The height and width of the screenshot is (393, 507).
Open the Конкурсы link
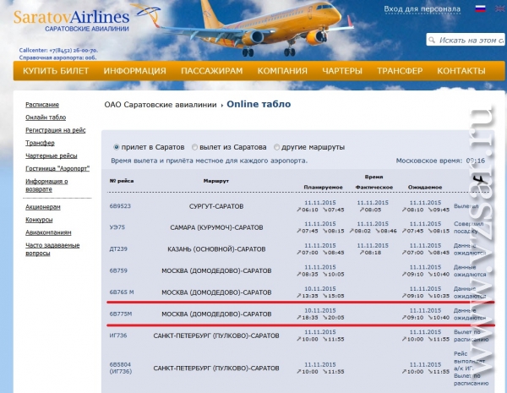coord(39,220)
